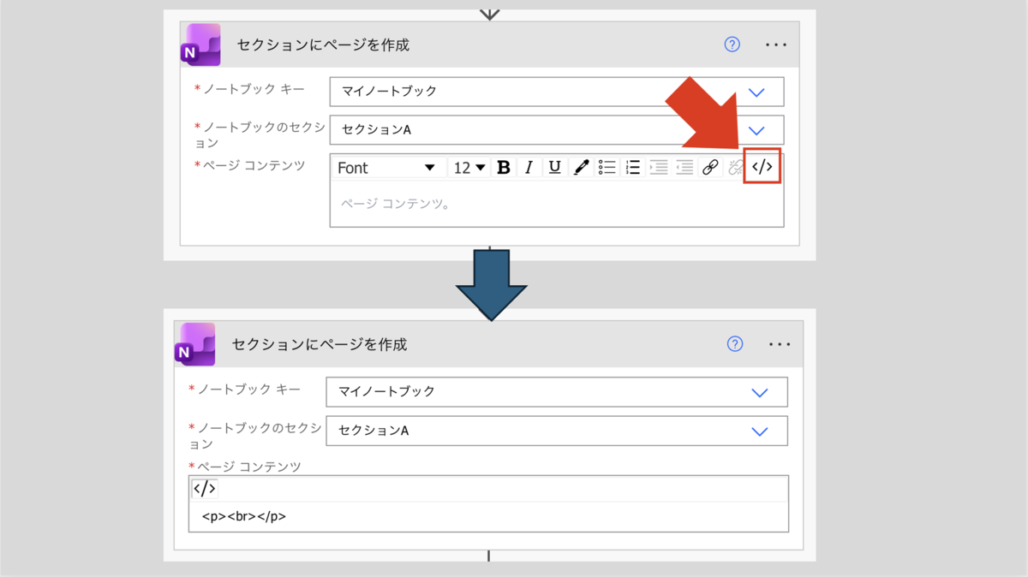The height and width of the screenshot is (577, 1028).
Task: Click lower card title セクションにページを作成
Action: (x=320, y=344)
